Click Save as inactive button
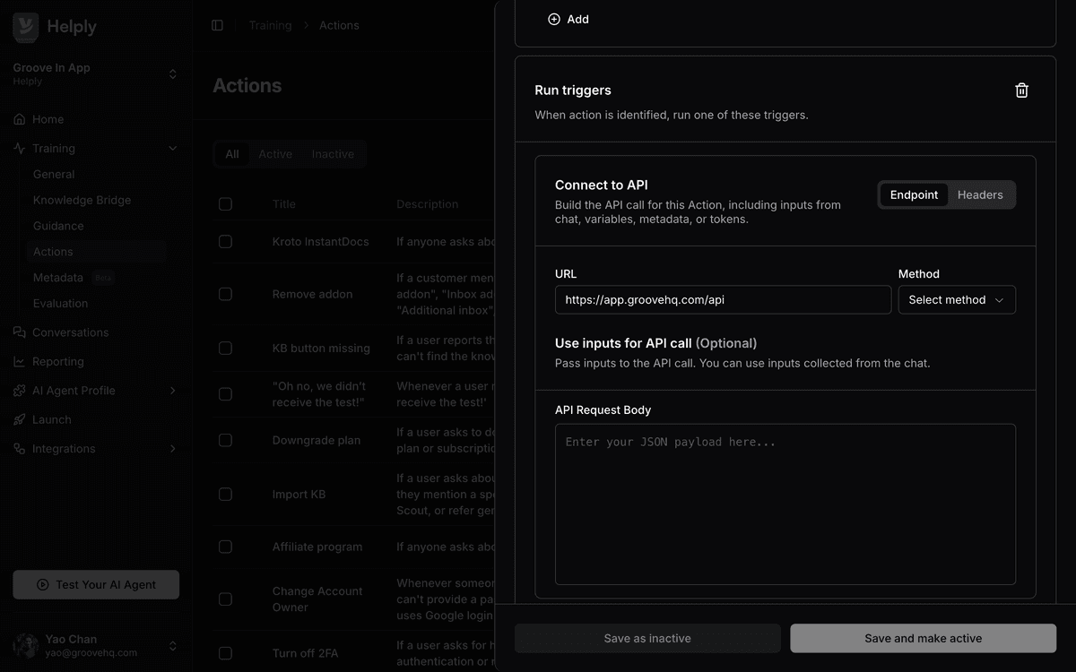This screenshot has width=1076, height=672. coord(647,638)
